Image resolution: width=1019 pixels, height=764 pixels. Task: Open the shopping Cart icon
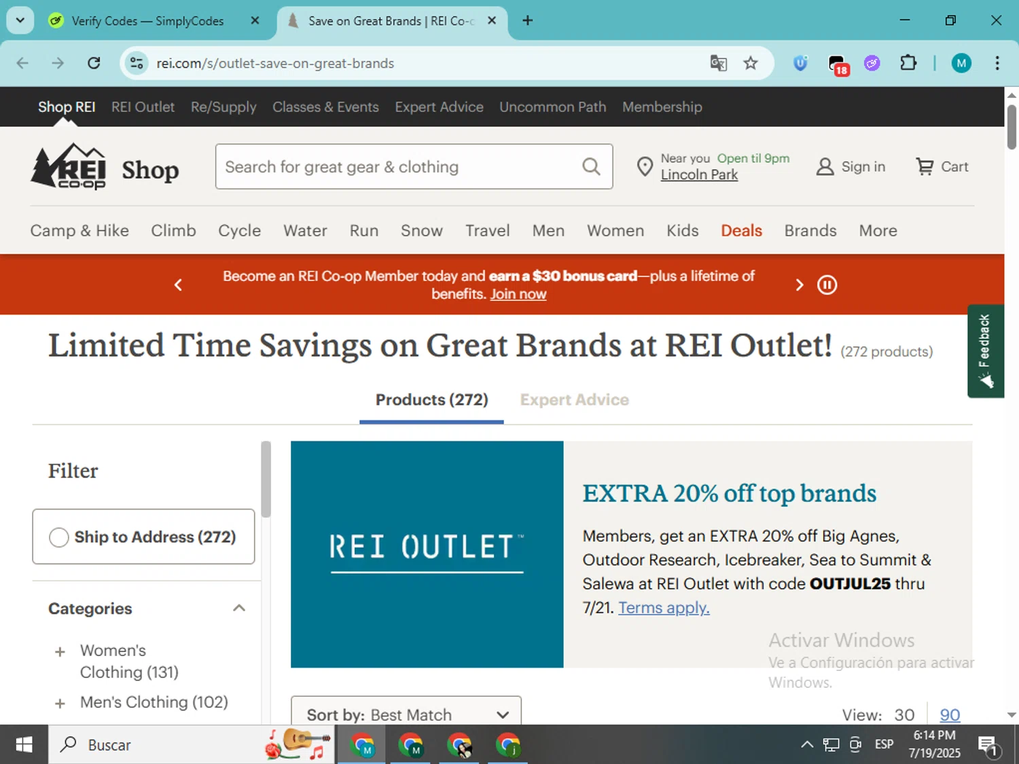click(925, 166)
